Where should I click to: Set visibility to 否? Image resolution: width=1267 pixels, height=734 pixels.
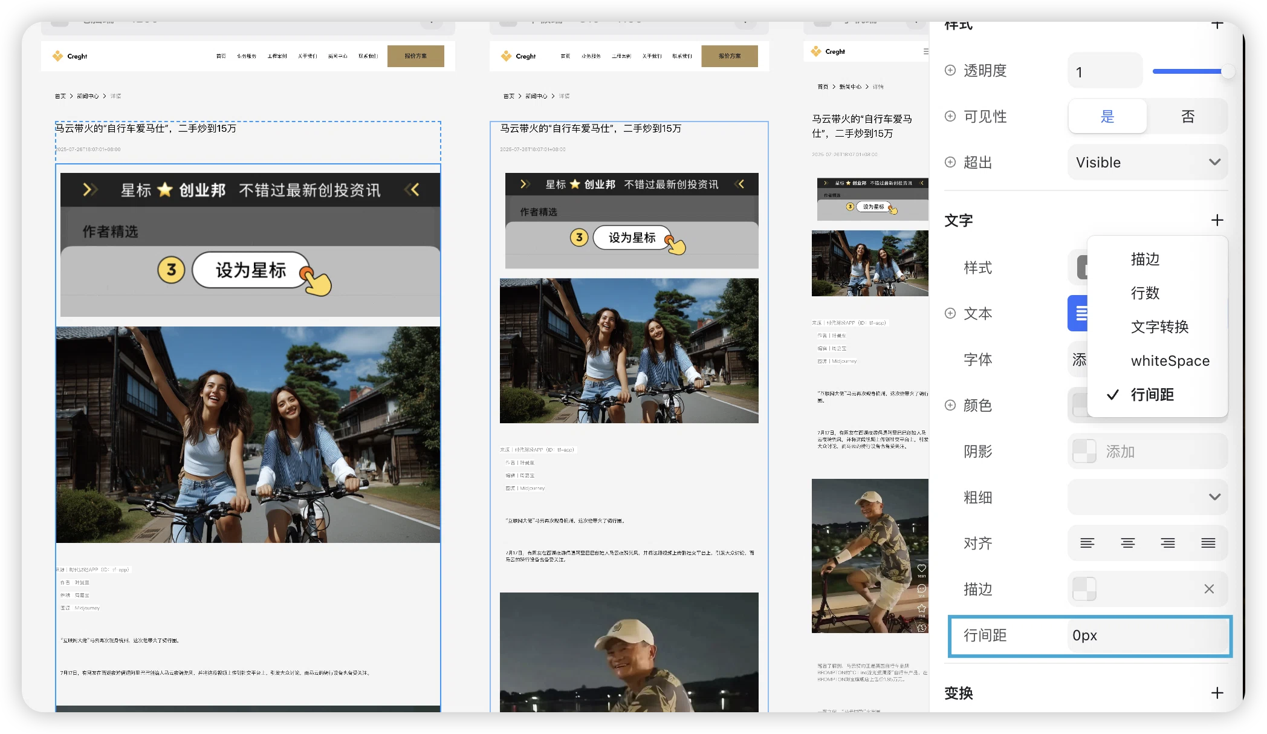pos(1188,116)
